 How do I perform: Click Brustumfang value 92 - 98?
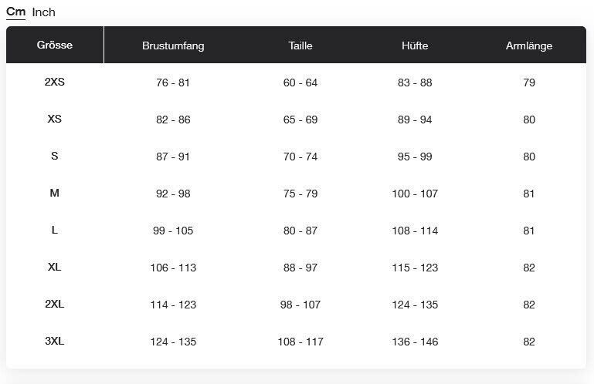(173, 194)
